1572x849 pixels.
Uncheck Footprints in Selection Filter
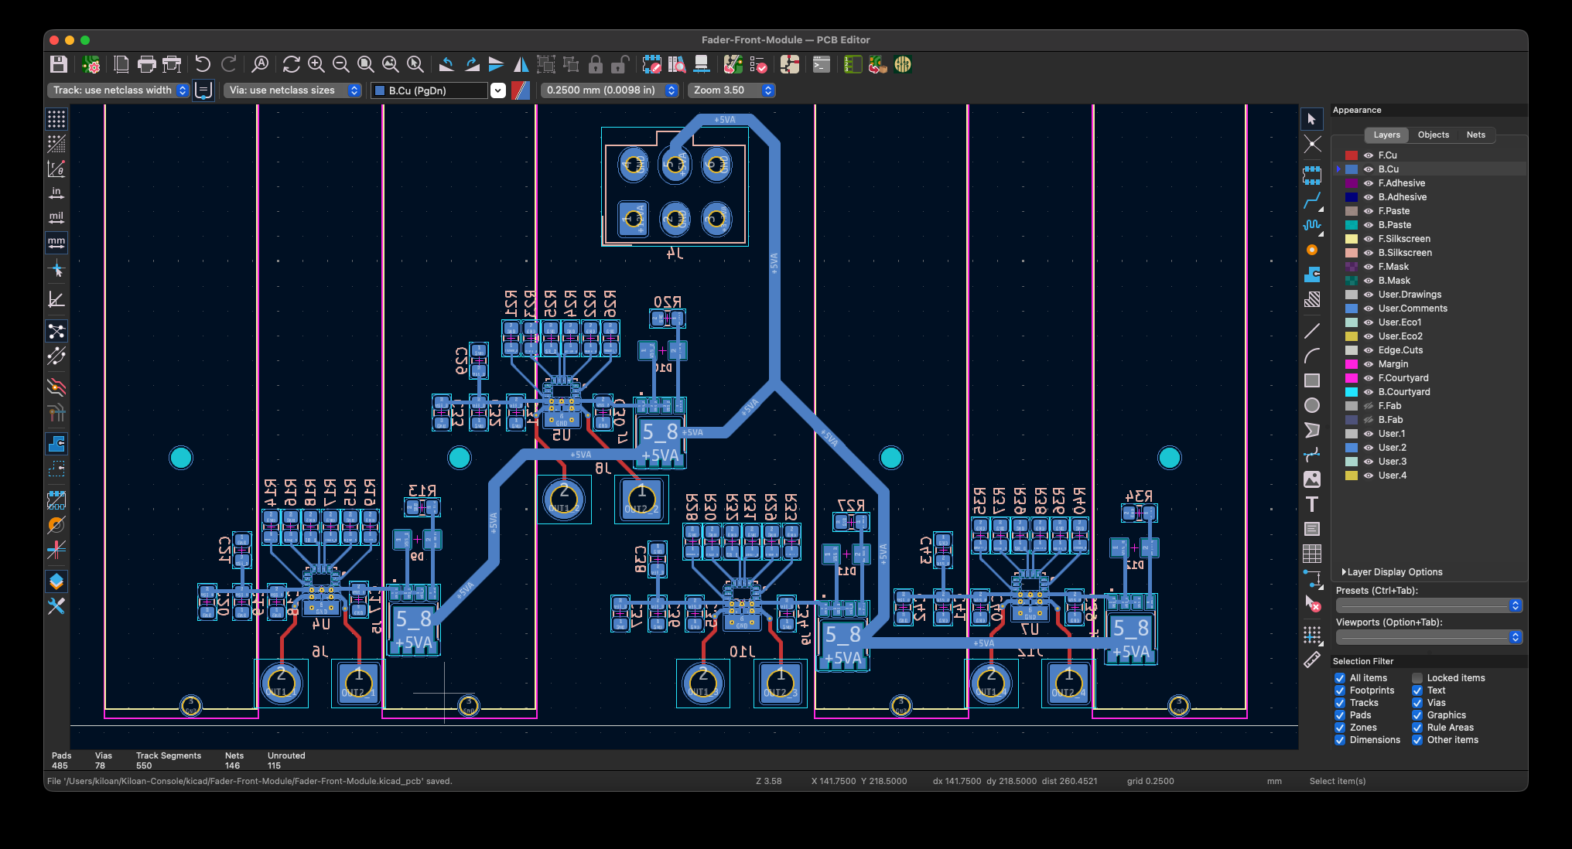[x=1340, y=690]
